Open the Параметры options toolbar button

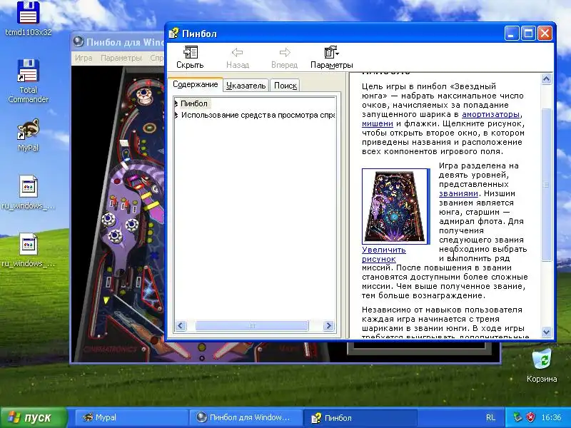[331, 58]
